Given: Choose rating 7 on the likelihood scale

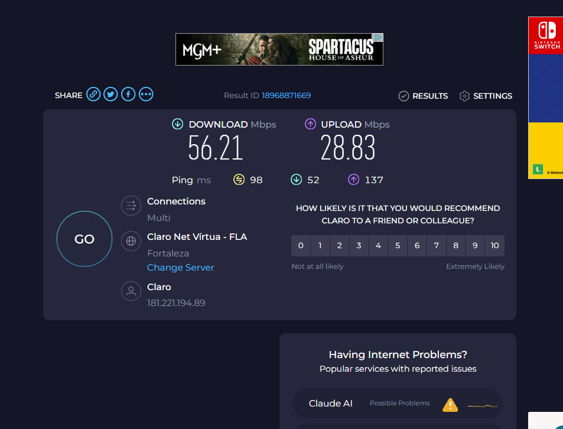Looking at the screenshot, I should (x=437, y=245).
